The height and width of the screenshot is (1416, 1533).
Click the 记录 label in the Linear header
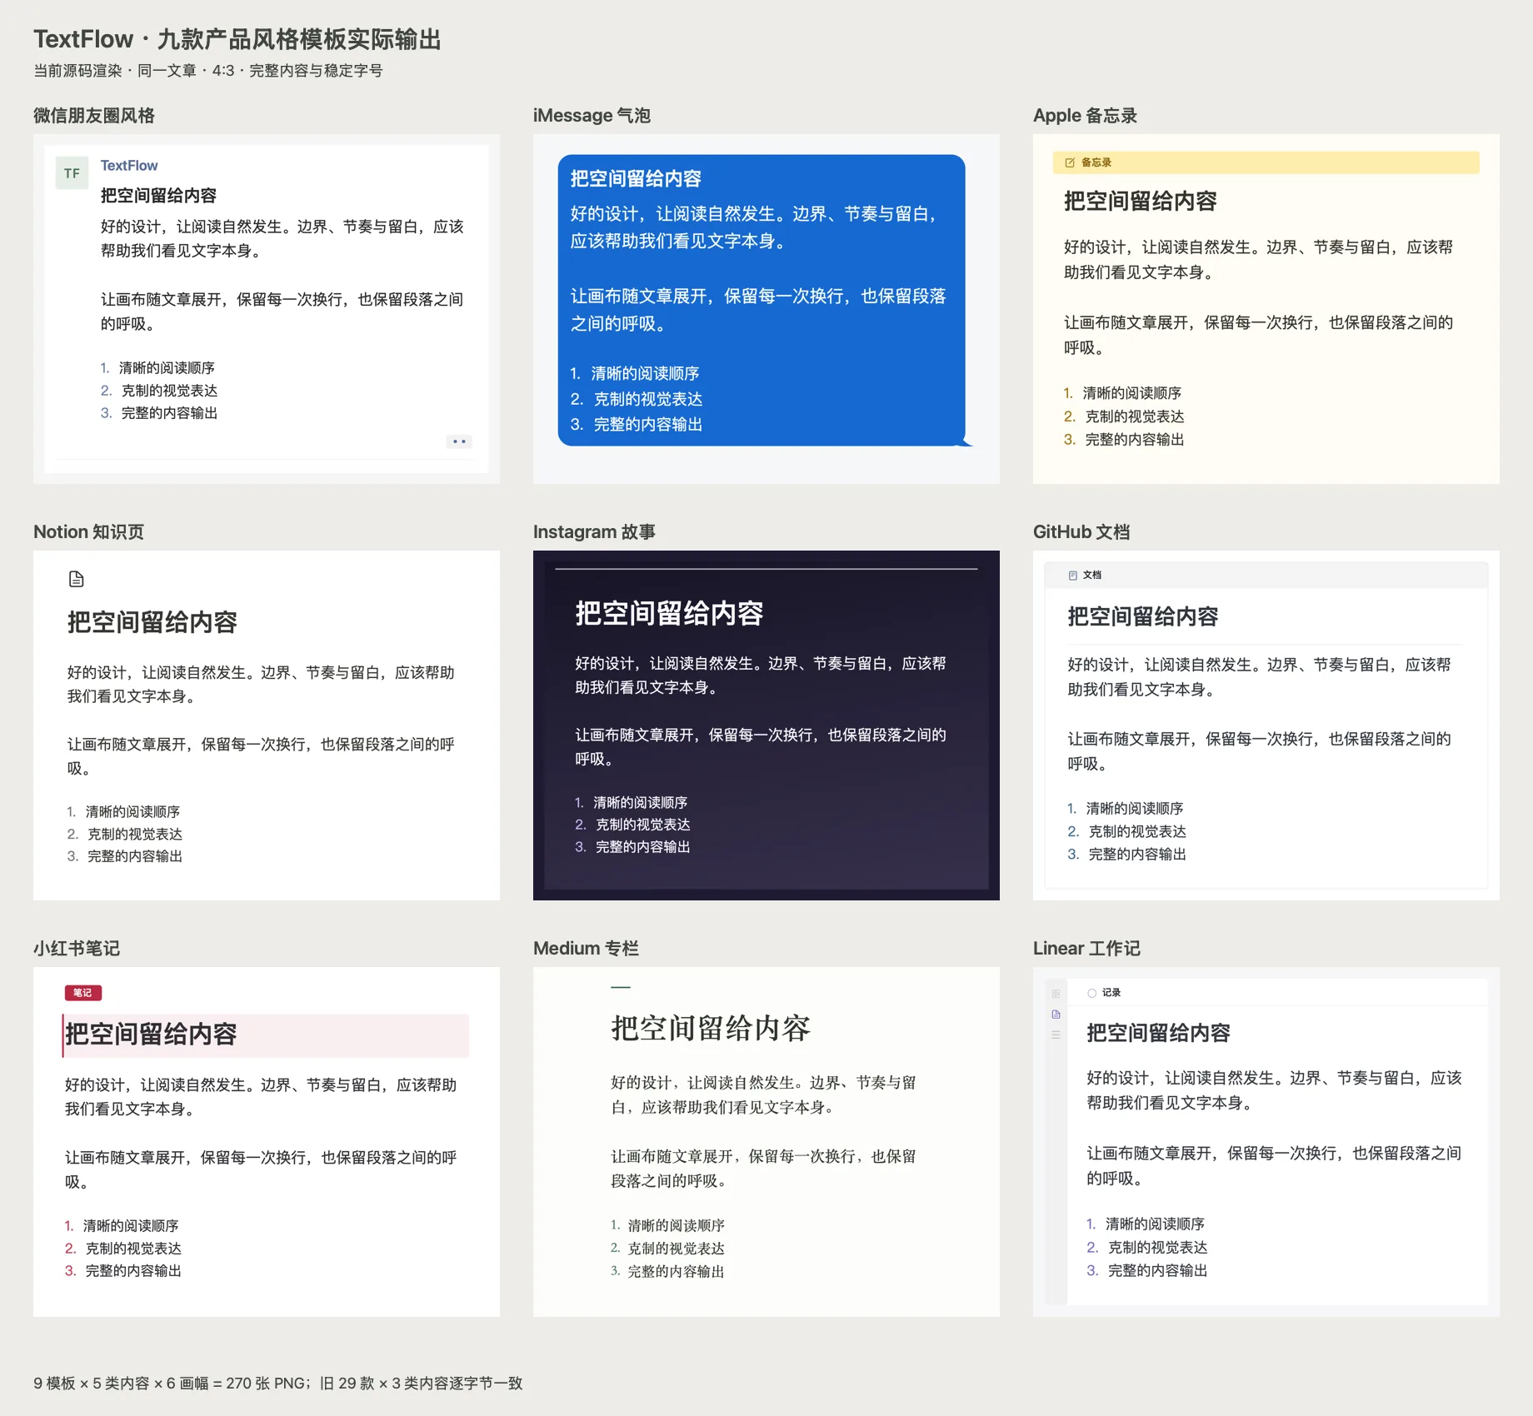click(1111, 993)
